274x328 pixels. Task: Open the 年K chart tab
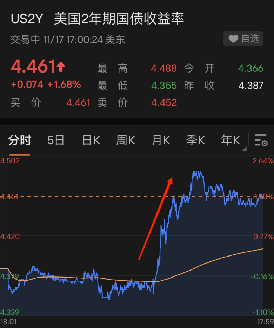click(x=230, y=140)
